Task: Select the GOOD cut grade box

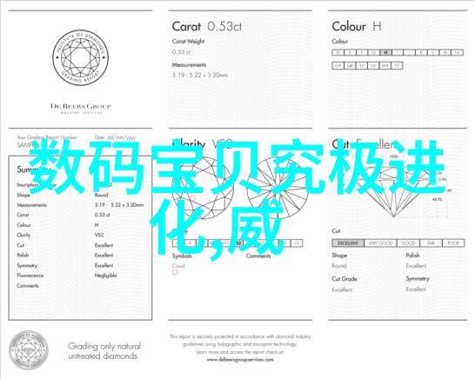Action: click(408, 243)
